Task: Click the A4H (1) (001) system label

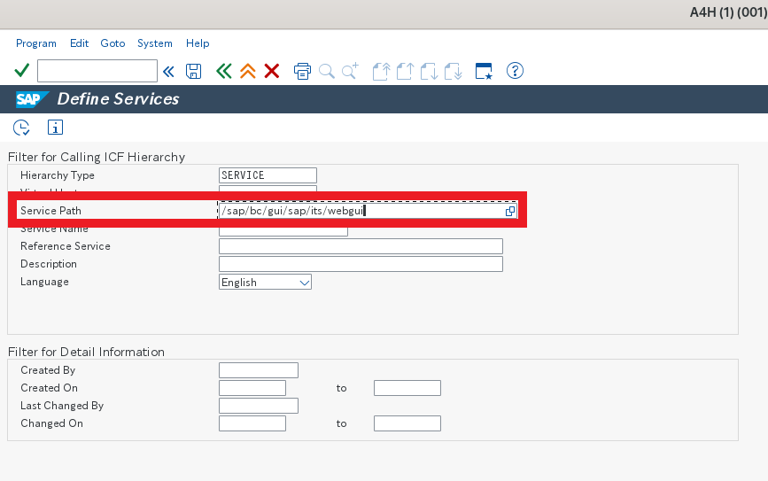Action: click(728, 12)
